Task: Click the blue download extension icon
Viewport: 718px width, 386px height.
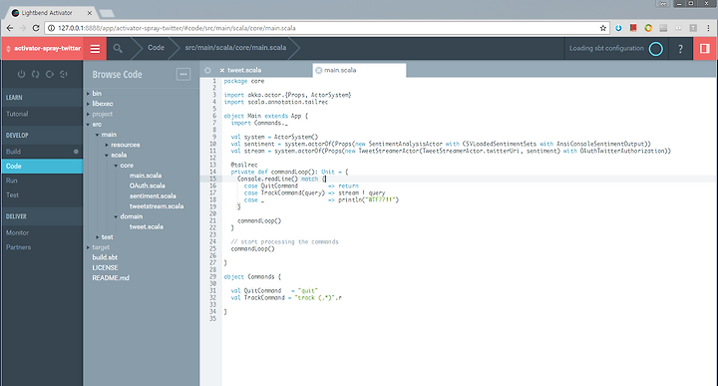Action: 618,28
